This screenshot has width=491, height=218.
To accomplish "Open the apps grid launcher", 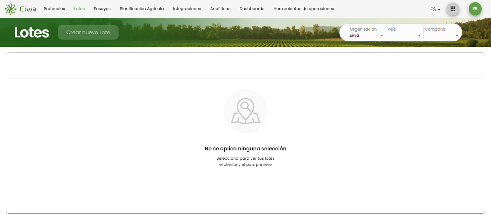I will [x=453, y=9].
